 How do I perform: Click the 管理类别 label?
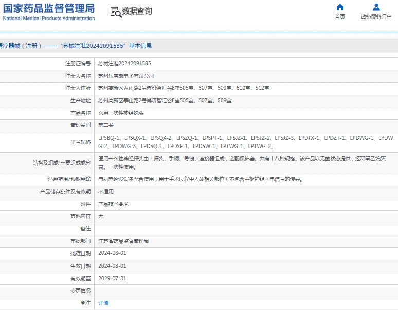(80, 125)
